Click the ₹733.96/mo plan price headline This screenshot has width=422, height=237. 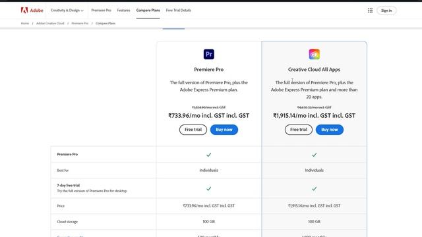(x=208, y=116)
